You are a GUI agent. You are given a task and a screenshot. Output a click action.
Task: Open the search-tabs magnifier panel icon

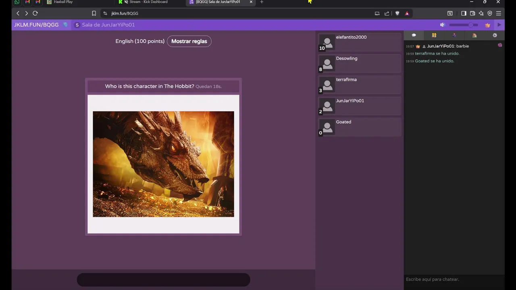pyautogui.click(x=450, y=13)
